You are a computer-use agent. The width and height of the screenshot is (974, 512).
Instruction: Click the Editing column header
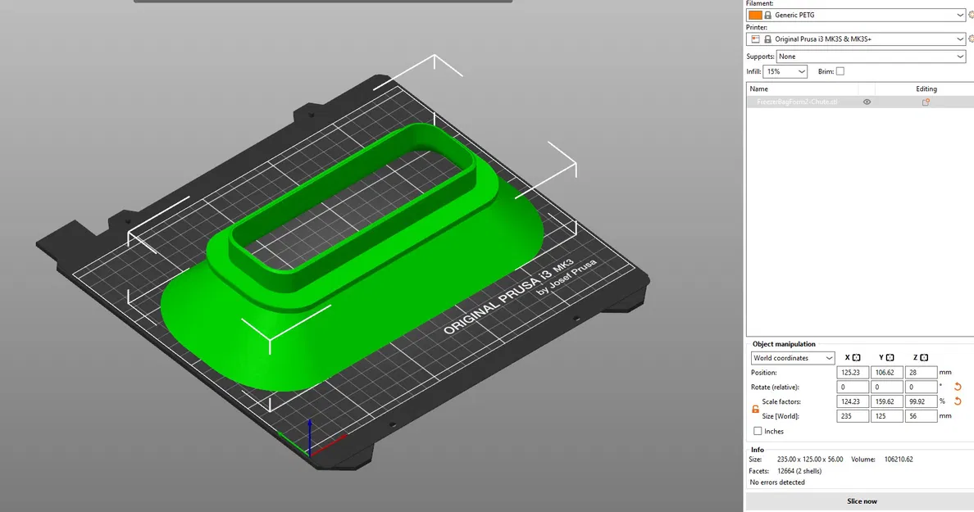click(926, 88)
